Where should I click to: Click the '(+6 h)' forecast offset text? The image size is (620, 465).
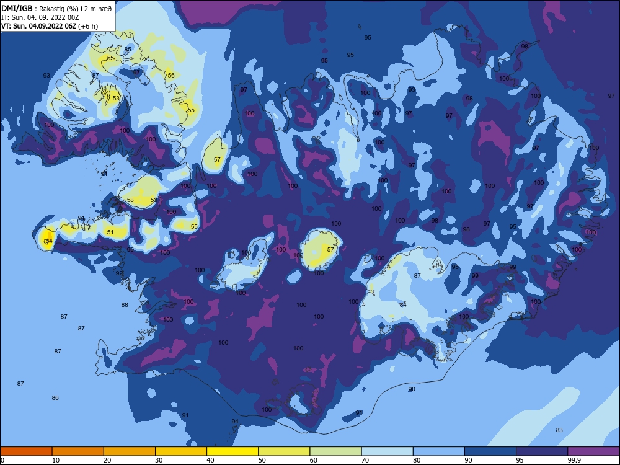tap(88, 26)
